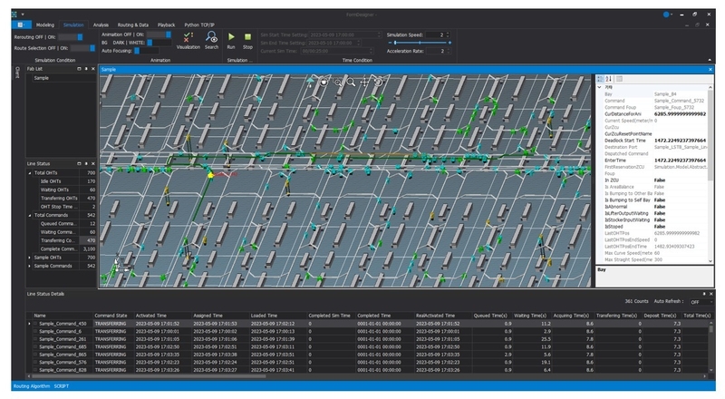Viewport: 725px width, 399px height.
Task: Open the Modeling ribbon tab
Action: click(44, 25)
